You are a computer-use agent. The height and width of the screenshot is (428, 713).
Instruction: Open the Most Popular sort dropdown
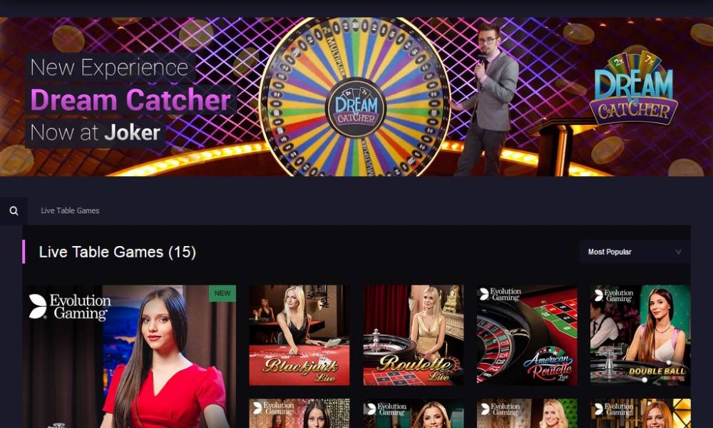click(635, 252)
